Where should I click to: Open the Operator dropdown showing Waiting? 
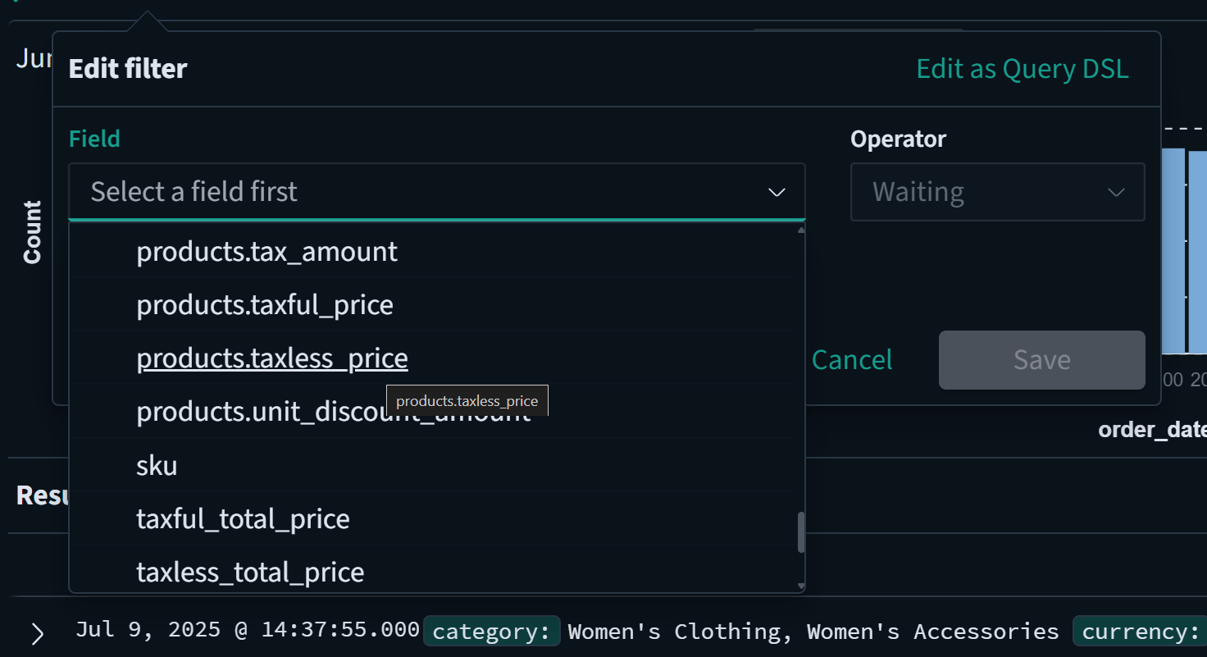[x=997, y=191]
